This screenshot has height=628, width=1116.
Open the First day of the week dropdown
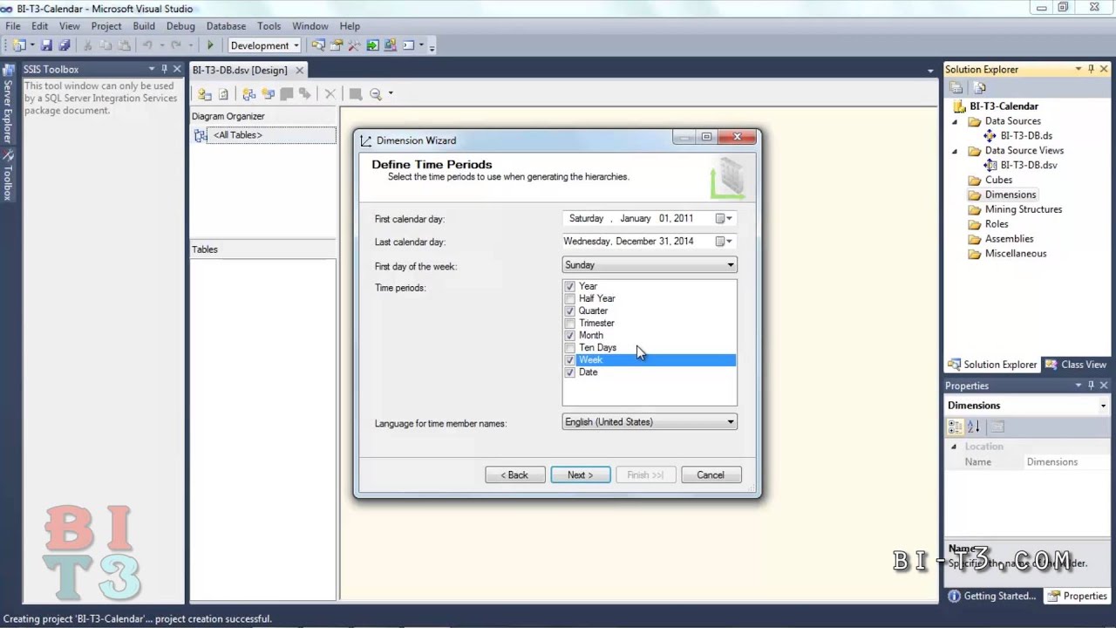coord(650,265)
